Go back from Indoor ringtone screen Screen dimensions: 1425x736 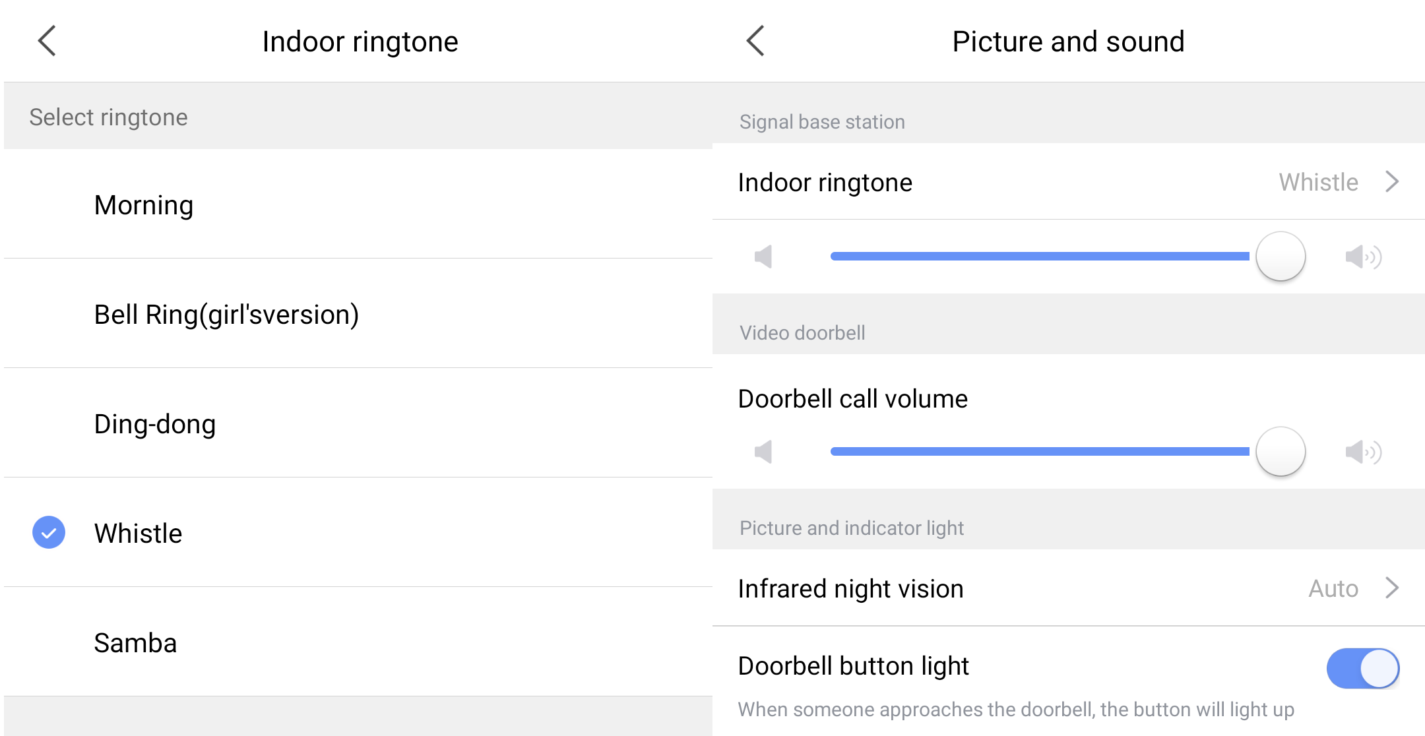tap(47, 41)
